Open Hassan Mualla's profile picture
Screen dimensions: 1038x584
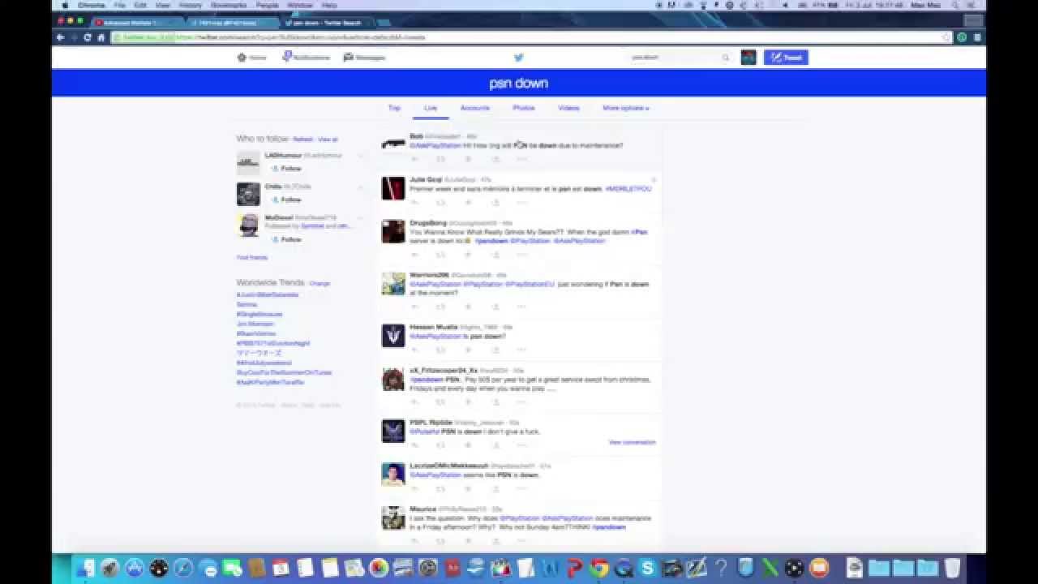click(393, 336)
